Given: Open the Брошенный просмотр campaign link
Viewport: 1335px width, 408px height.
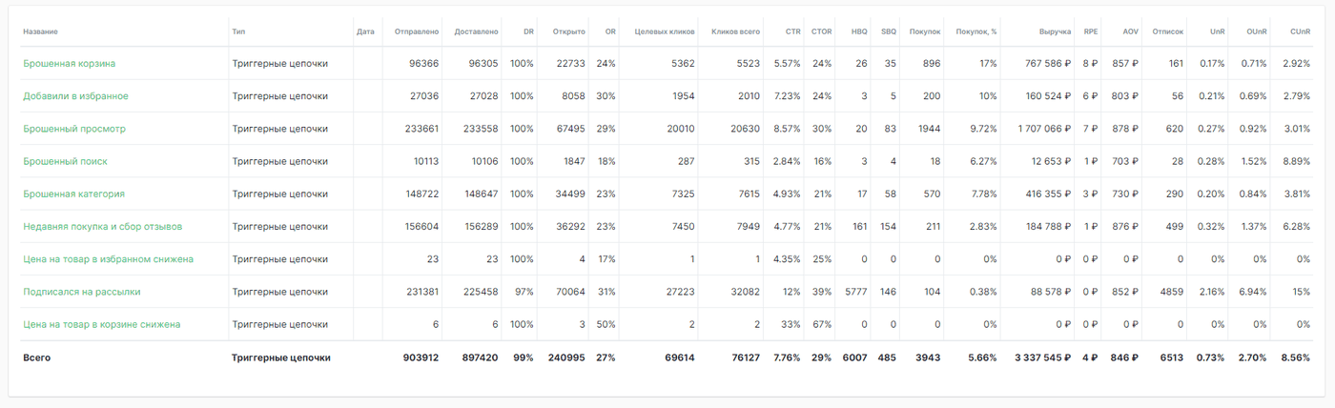Looking at the screenshot, I should [74, 129].
